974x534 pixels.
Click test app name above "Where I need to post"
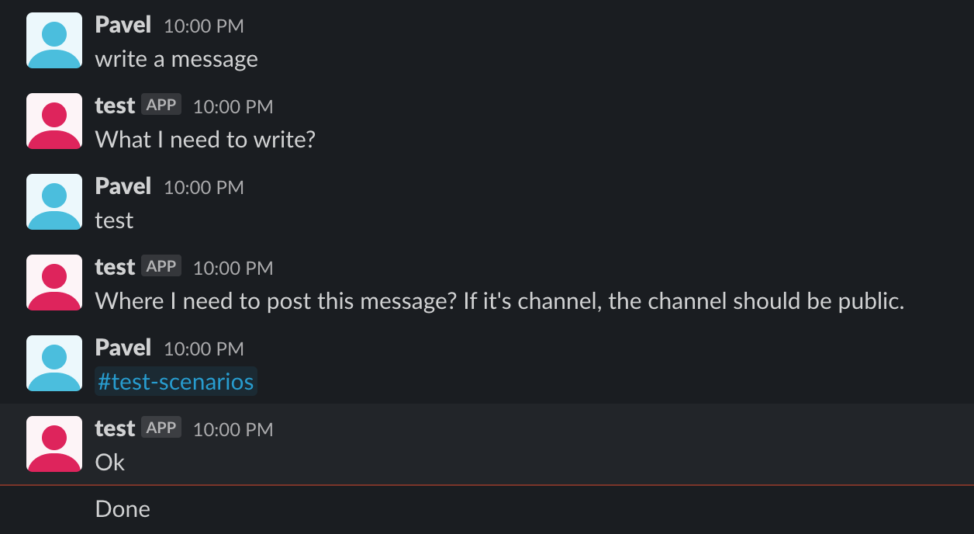115,267
